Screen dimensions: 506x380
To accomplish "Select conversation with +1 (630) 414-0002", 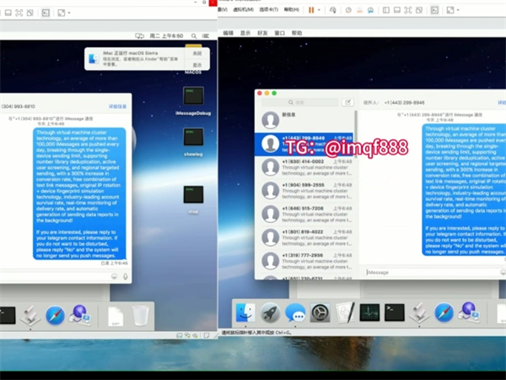I will [x=304, y=164].
